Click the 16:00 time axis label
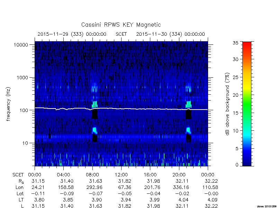 (150, 175)
